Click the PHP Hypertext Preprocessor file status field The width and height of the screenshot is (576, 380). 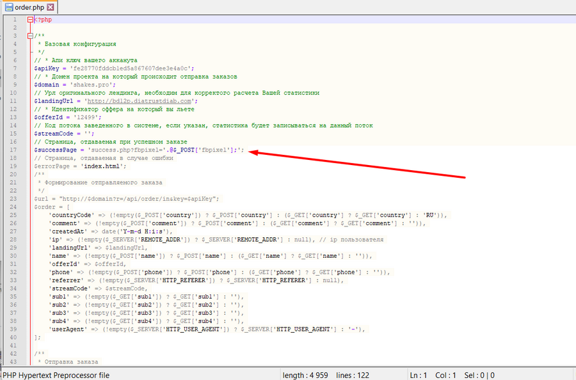[57, 375]
